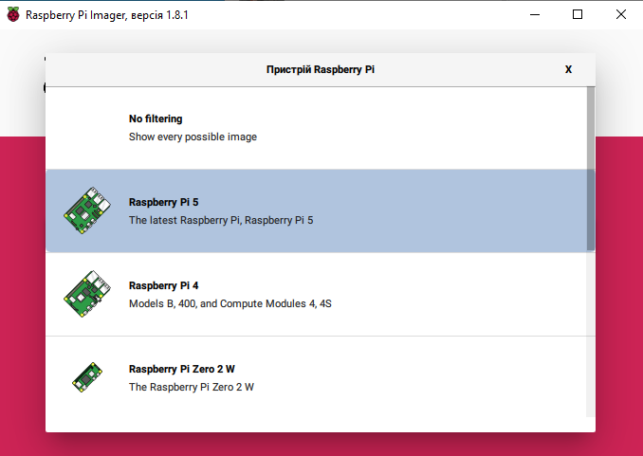This screenshot has width=643, height=456.
Task: Click the raspberry logo in title bar
Action: click(13, 15)
